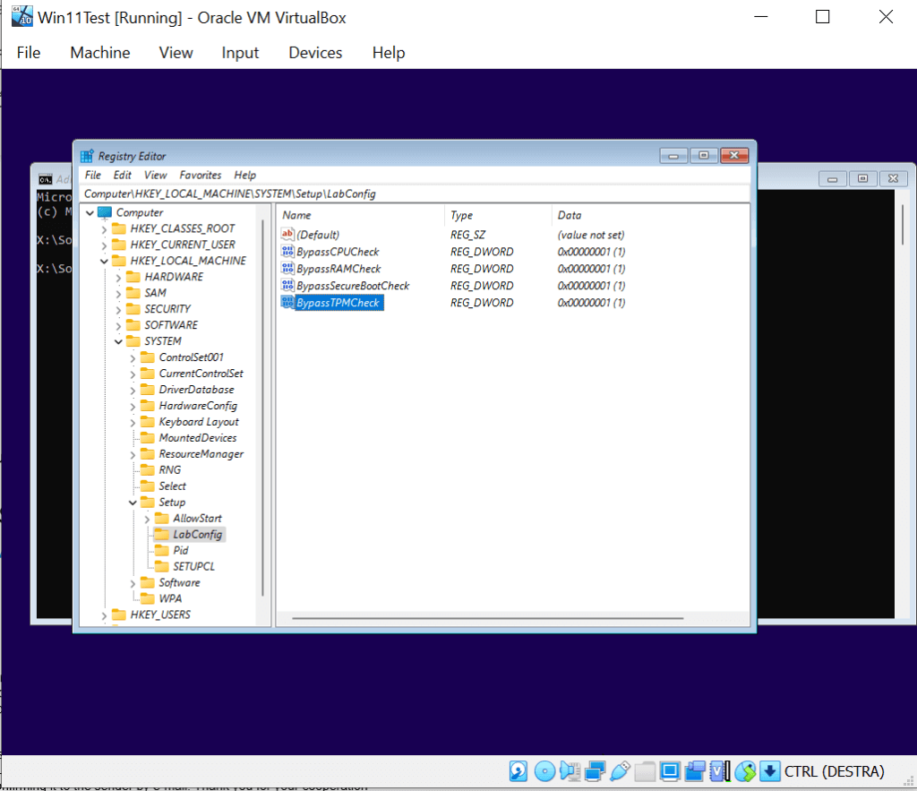Screen dimensions: 917x791
Task: Click the Type column header
Action: [x=498, y=215]
